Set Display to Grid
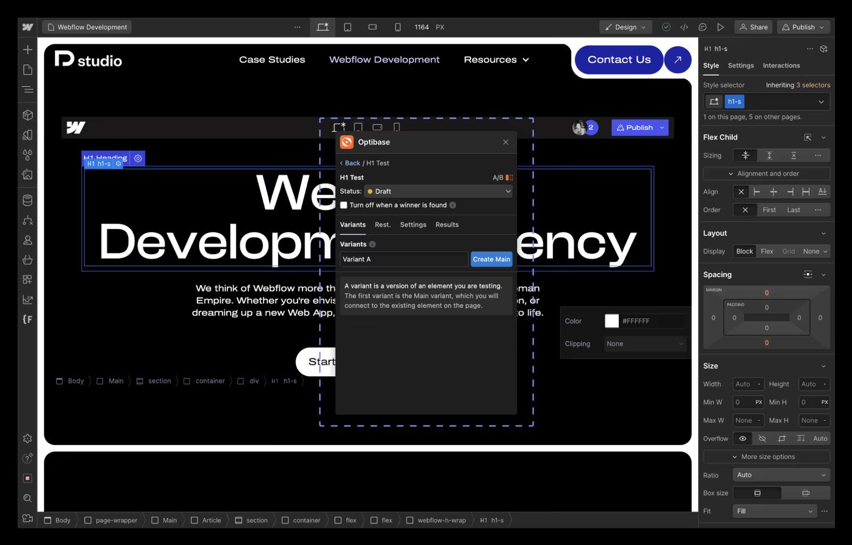The height and width of the screenshot is (545, 852). point(789,251)
